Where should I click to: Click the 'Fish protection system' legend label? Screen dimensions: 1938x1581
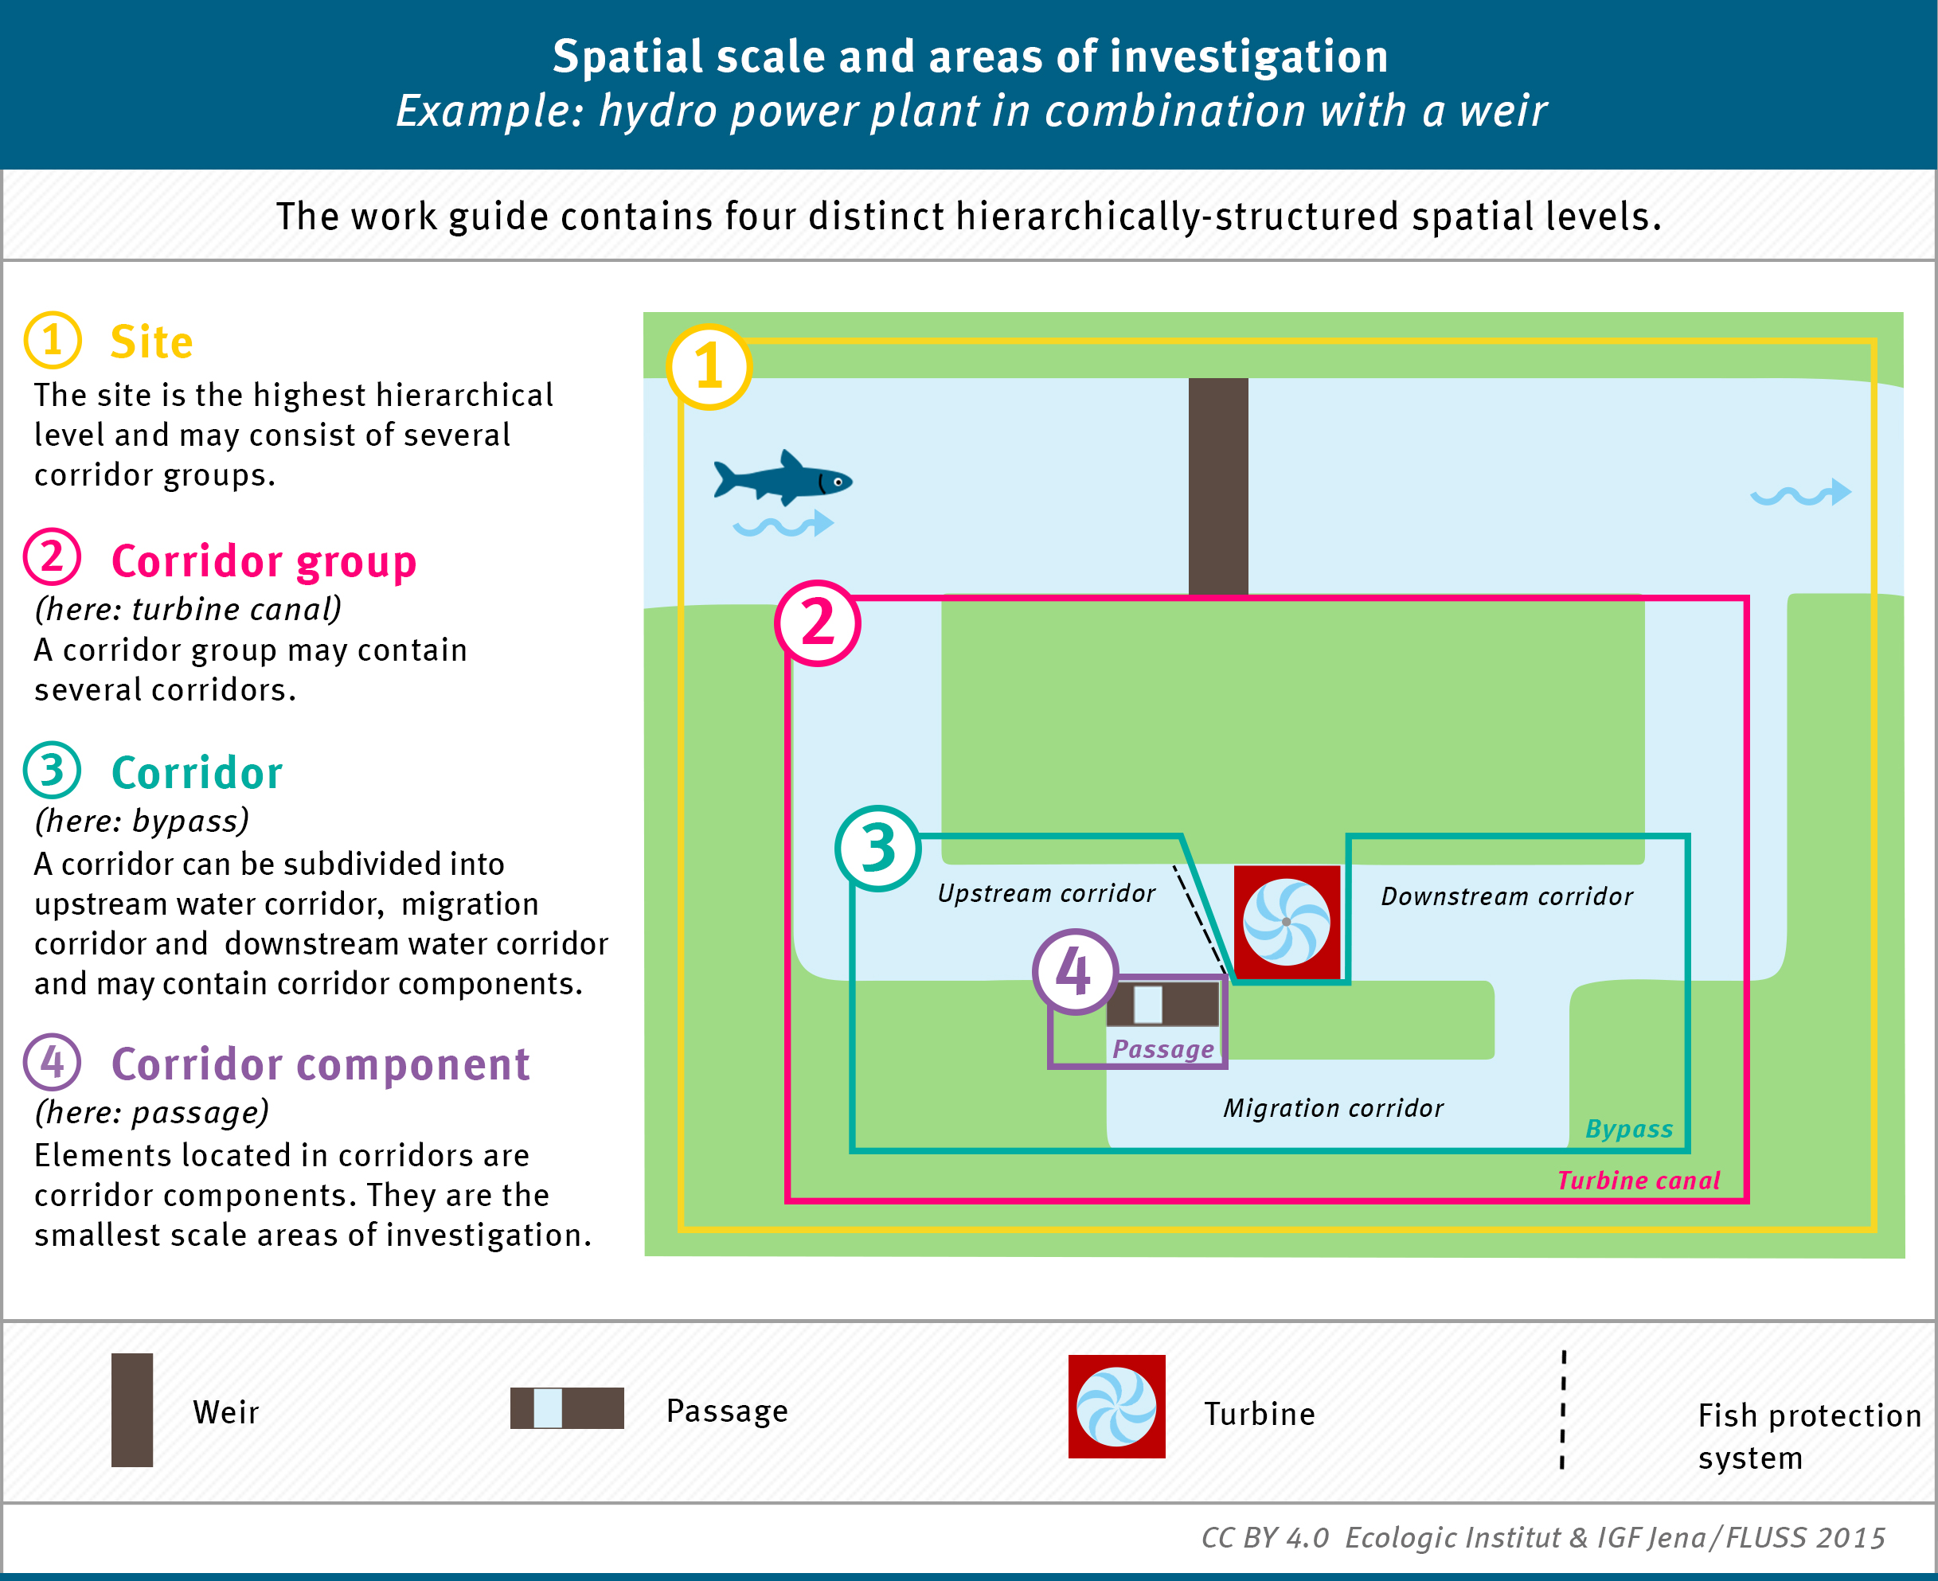click(1810, 1436)
